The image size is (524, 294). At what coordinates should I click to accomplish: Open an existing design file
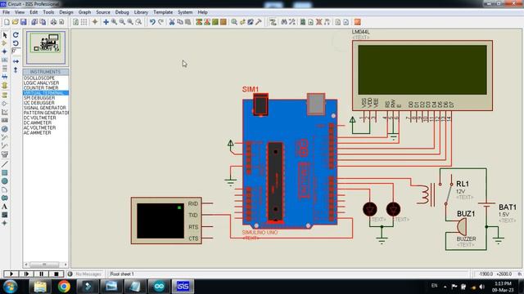pos(15,22)
